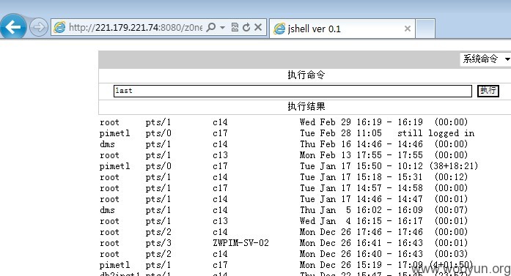Click the (00:03) duration value
The image size is (511, 276).
pos(451,253)
